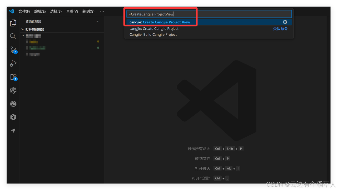Click the 打开"设置" shortcut hint
This screenshot has width=337, height=190.
coord(201,178)
